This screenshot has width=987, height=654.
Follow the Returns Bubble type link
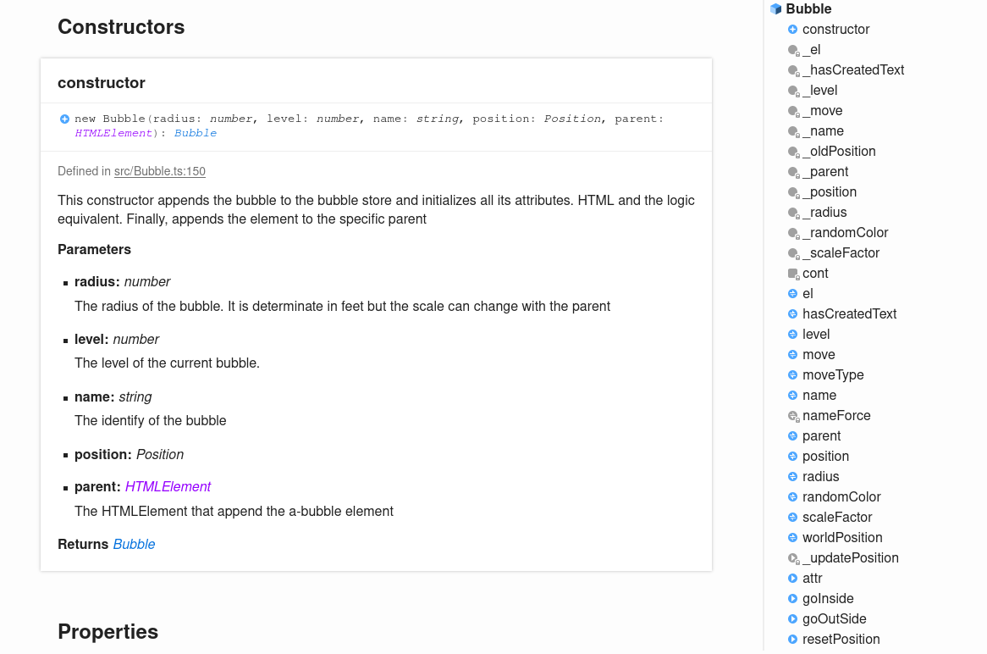click(134, 544)
